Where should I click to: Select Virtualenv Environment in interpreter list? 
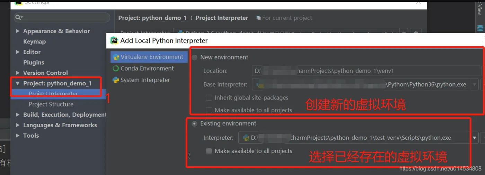click(x=149, y=57)
